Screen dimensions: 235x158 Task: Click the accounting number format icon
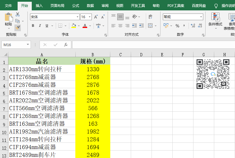tap(166, 26)
